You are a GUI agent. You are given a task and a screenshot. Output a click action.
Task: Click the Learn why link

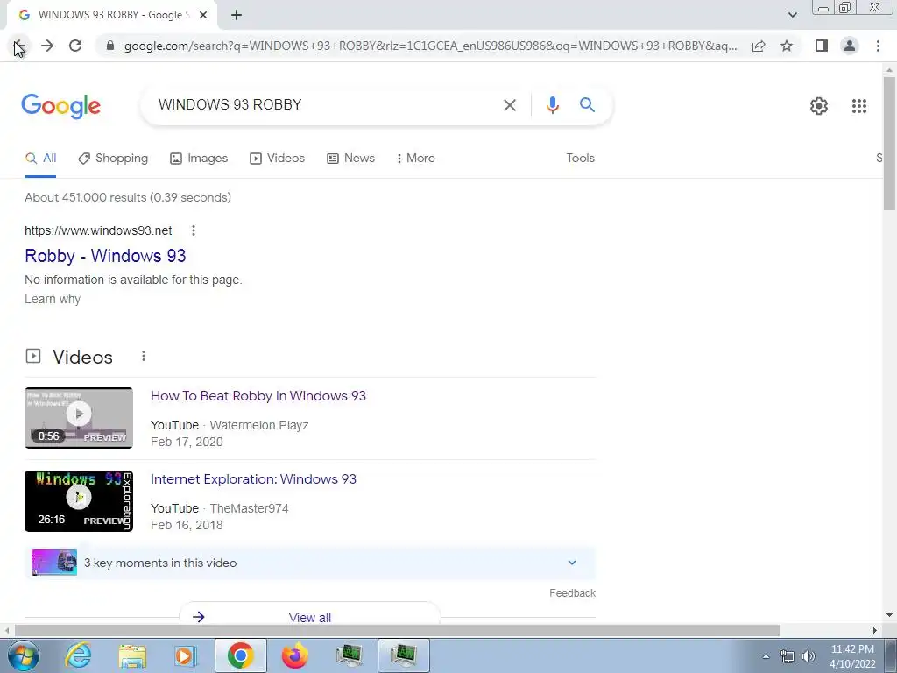(x=53, y=300)
